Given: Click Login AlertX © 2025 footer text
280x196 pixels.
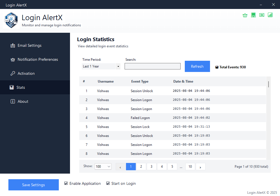Looking at the screenshot, I should point(262,192).
